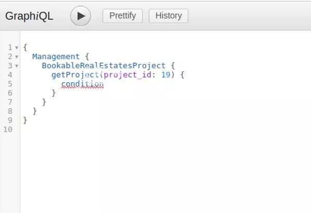Click line number 5 in the gutter
The height and width of the screenshot is (213, 311).
point(10,84)
